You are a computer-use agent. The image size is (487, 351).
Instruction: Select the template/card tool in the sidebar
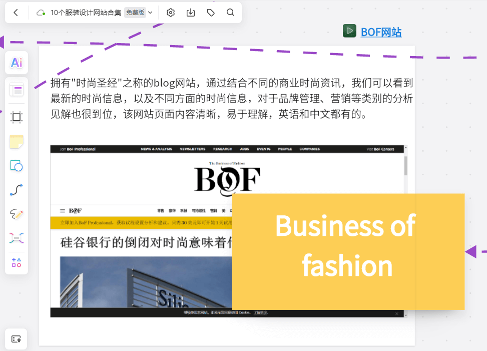[x=17, y=91]
